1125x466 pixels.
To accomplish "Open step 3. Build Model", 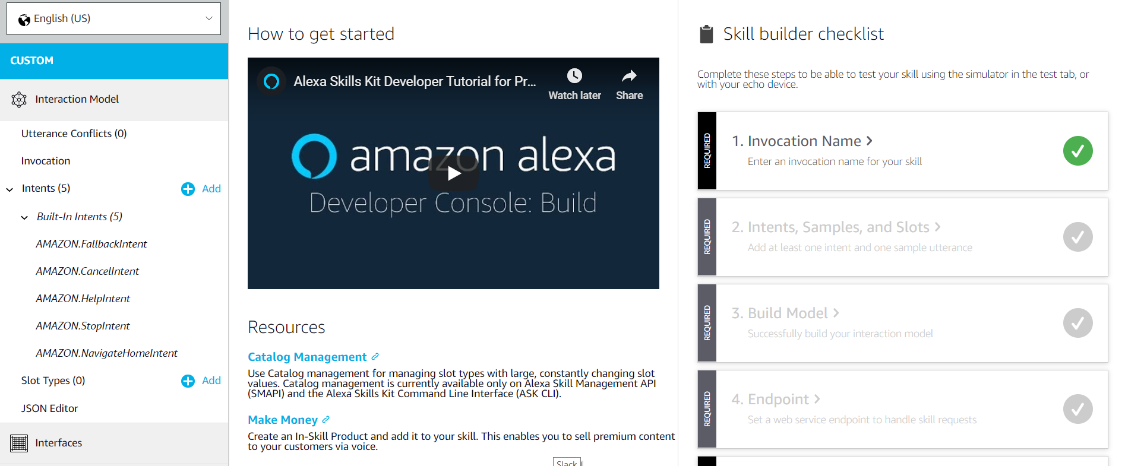I will pos(779,313).
